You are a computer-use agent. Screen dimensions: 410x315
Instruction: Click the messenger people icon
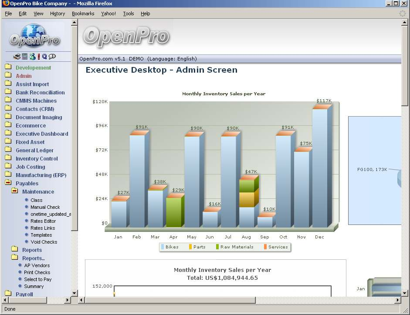coord(32,57)
